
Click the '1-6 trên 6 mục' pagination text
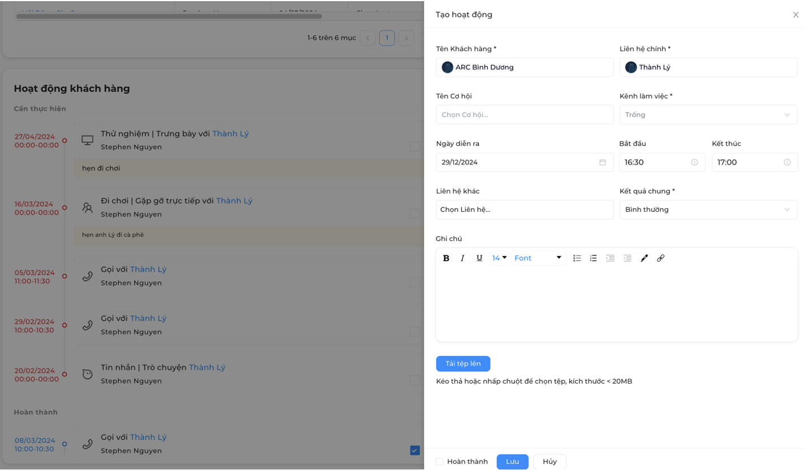coord(332,38)
